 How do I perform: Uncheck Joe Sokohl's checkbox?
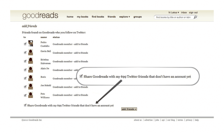pos(25,87)
